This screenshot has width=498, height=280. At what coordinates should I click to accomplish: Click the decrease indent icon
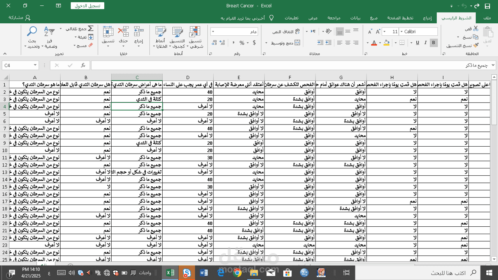coord(329,43)
